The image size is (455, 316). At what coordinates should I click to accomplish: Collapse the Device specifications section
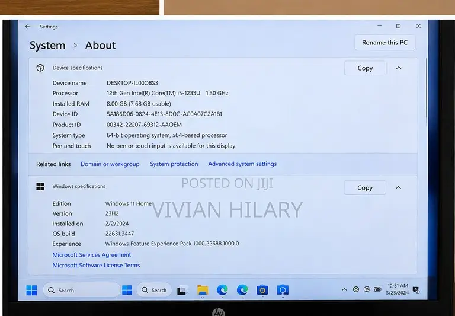click(399, 68)
